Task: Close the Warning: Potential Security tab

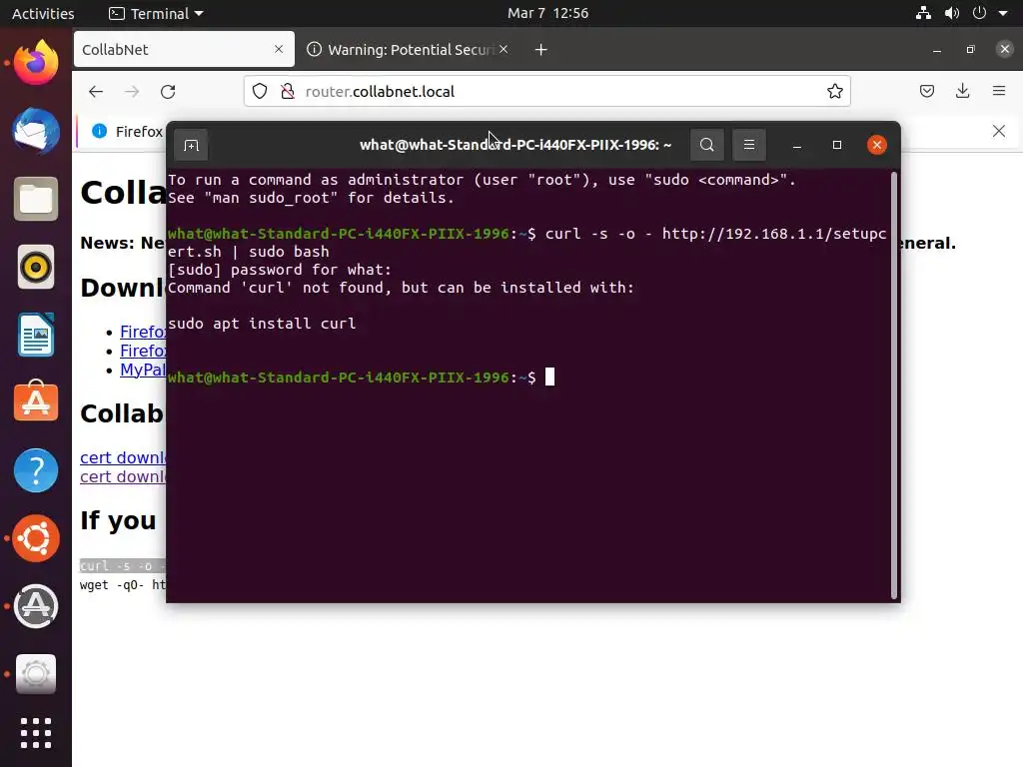Action: [504, 49]
